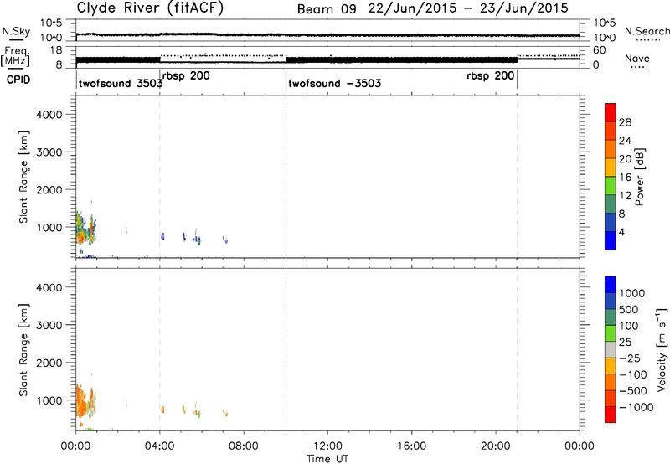Pick the yellow velocity segment between -100 and -25
Viewport: 670px width, 464px height.
611,366
